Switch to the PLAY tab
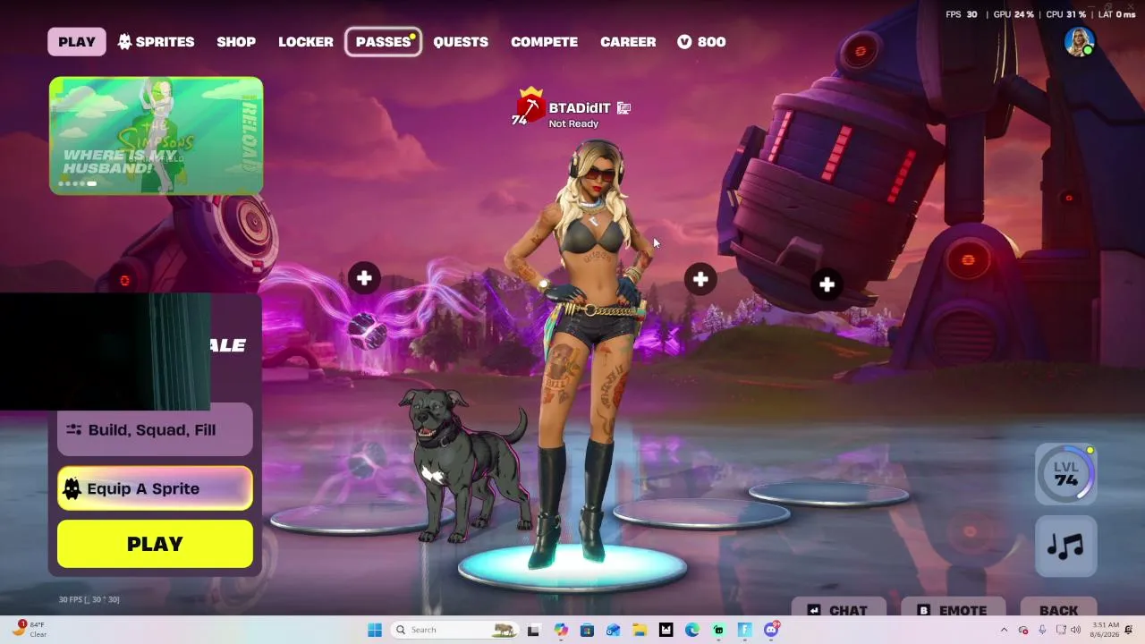This screenshot has height=644, width=1145. pyautogui.click(x=77, y=42)
